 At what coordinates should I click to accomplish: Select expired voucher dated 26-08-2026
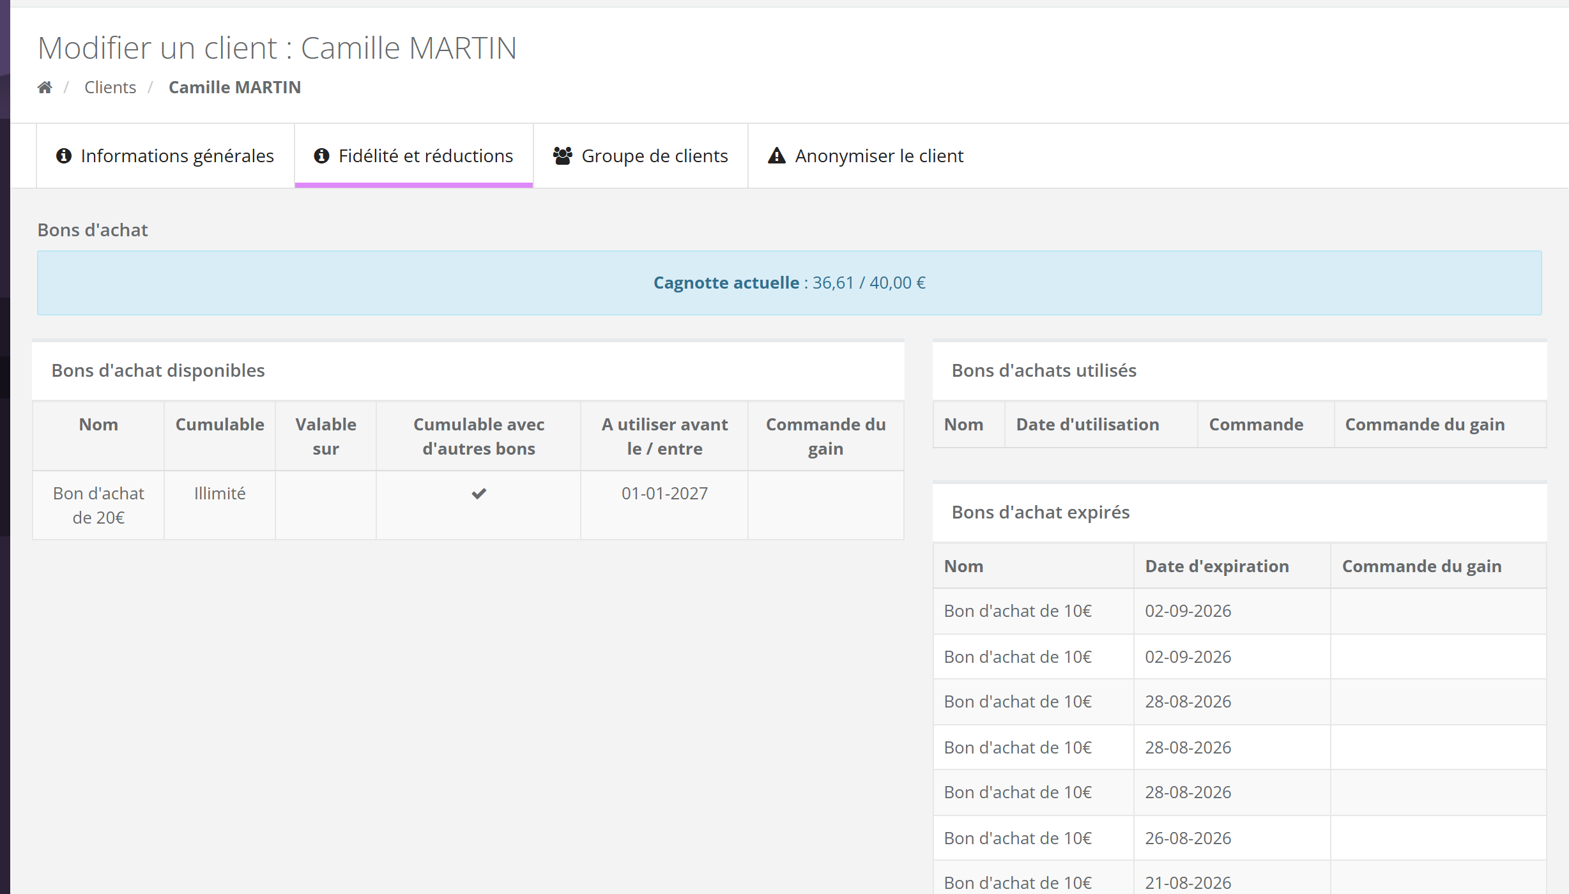coord(1239,838)
